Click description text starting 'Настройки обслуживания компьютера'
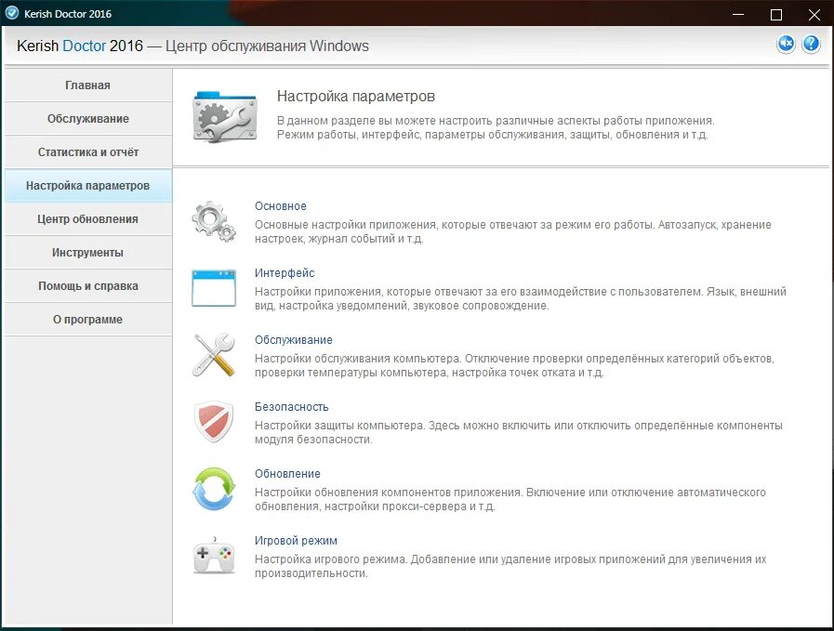 coord(514,365)
